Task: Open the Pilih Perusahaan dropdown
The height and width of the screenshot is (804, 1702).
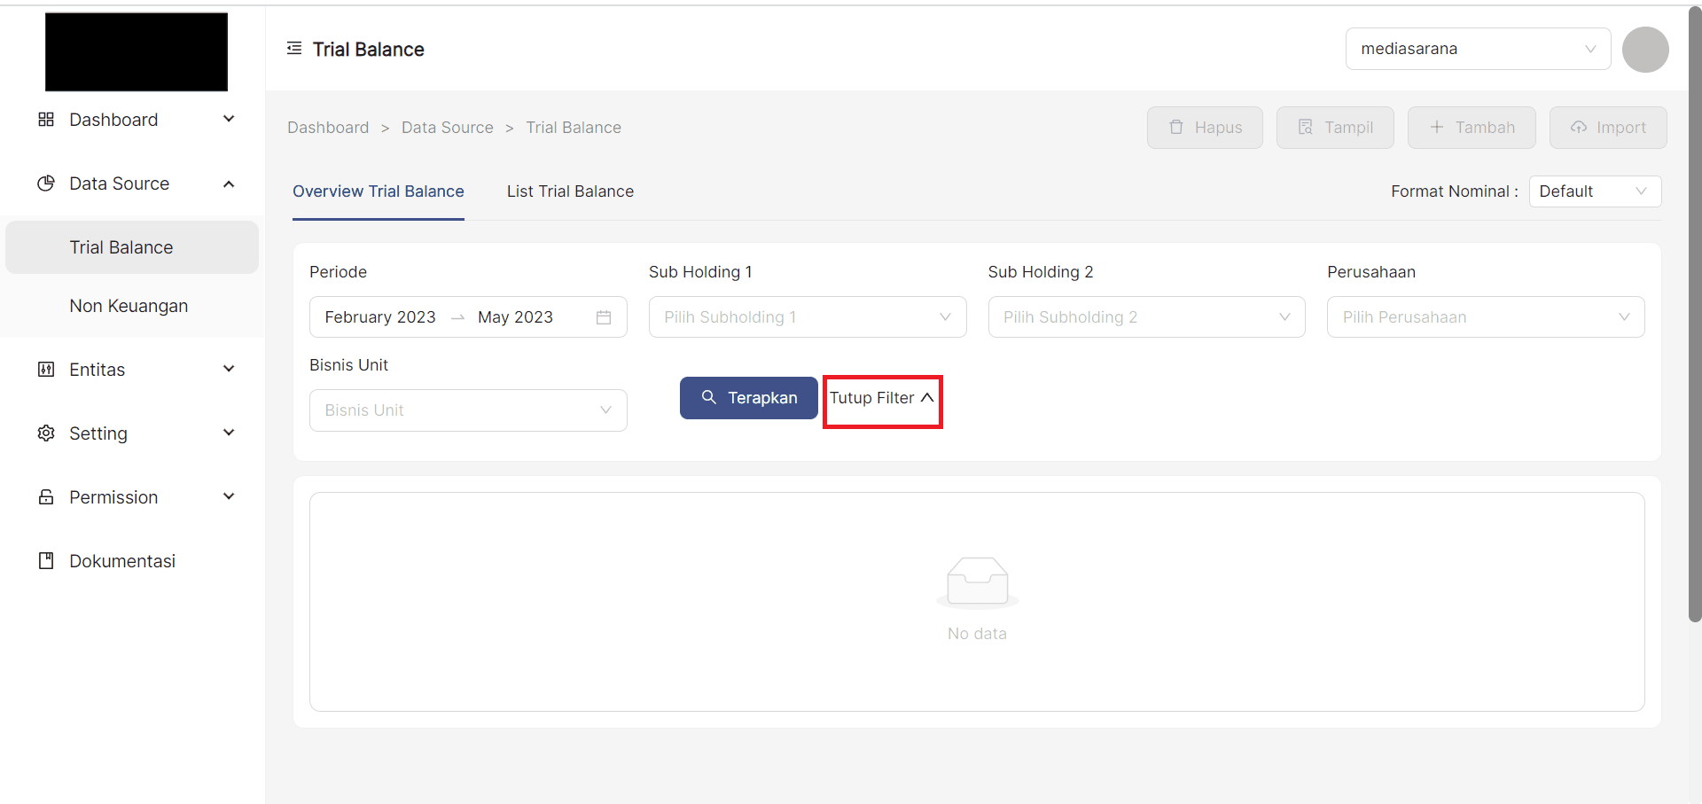Action: click(1485, 317)
